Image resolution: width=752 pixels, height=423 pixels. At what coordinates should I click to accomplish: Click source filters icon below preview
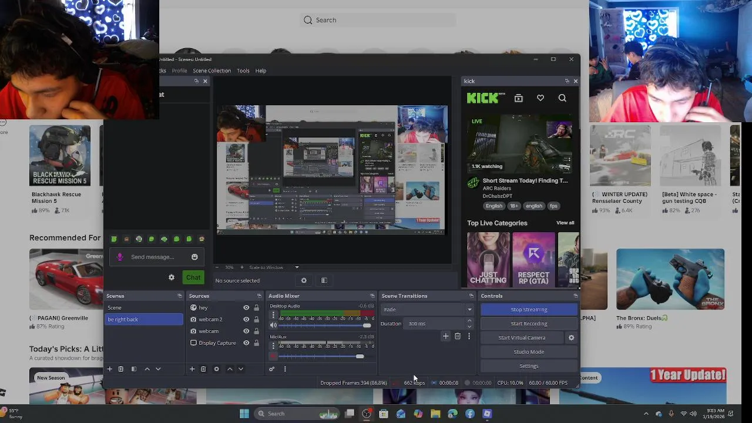point(324,280)
